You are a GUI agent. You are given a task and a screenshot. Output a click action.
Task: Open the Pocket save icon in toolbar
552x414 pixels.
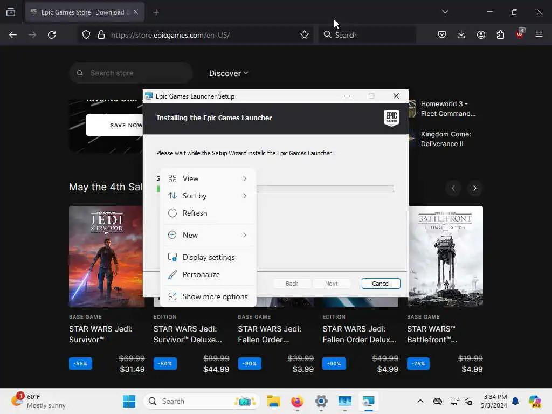pos(442,34)
